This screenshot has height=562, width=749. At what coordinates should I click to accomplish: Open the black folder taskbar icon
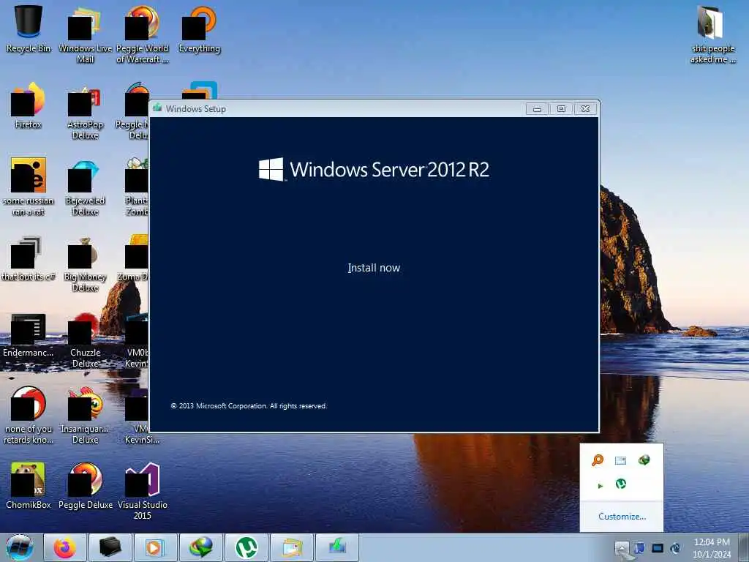[110, 547]
